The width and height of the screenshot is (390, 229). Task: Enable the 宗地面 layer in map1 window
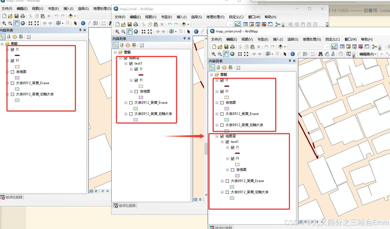[12, 72]
